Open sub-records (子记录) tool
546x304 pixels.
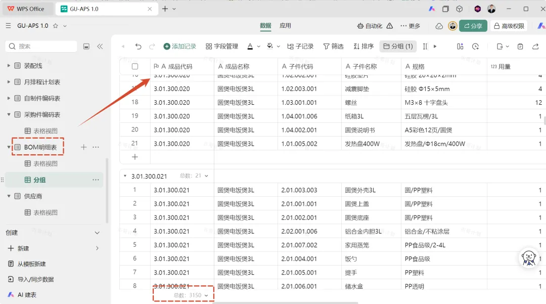[x=300, y=47]
